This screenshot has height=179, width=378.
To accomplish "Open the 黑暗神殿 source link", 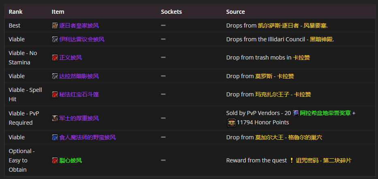I will [321, 39].
